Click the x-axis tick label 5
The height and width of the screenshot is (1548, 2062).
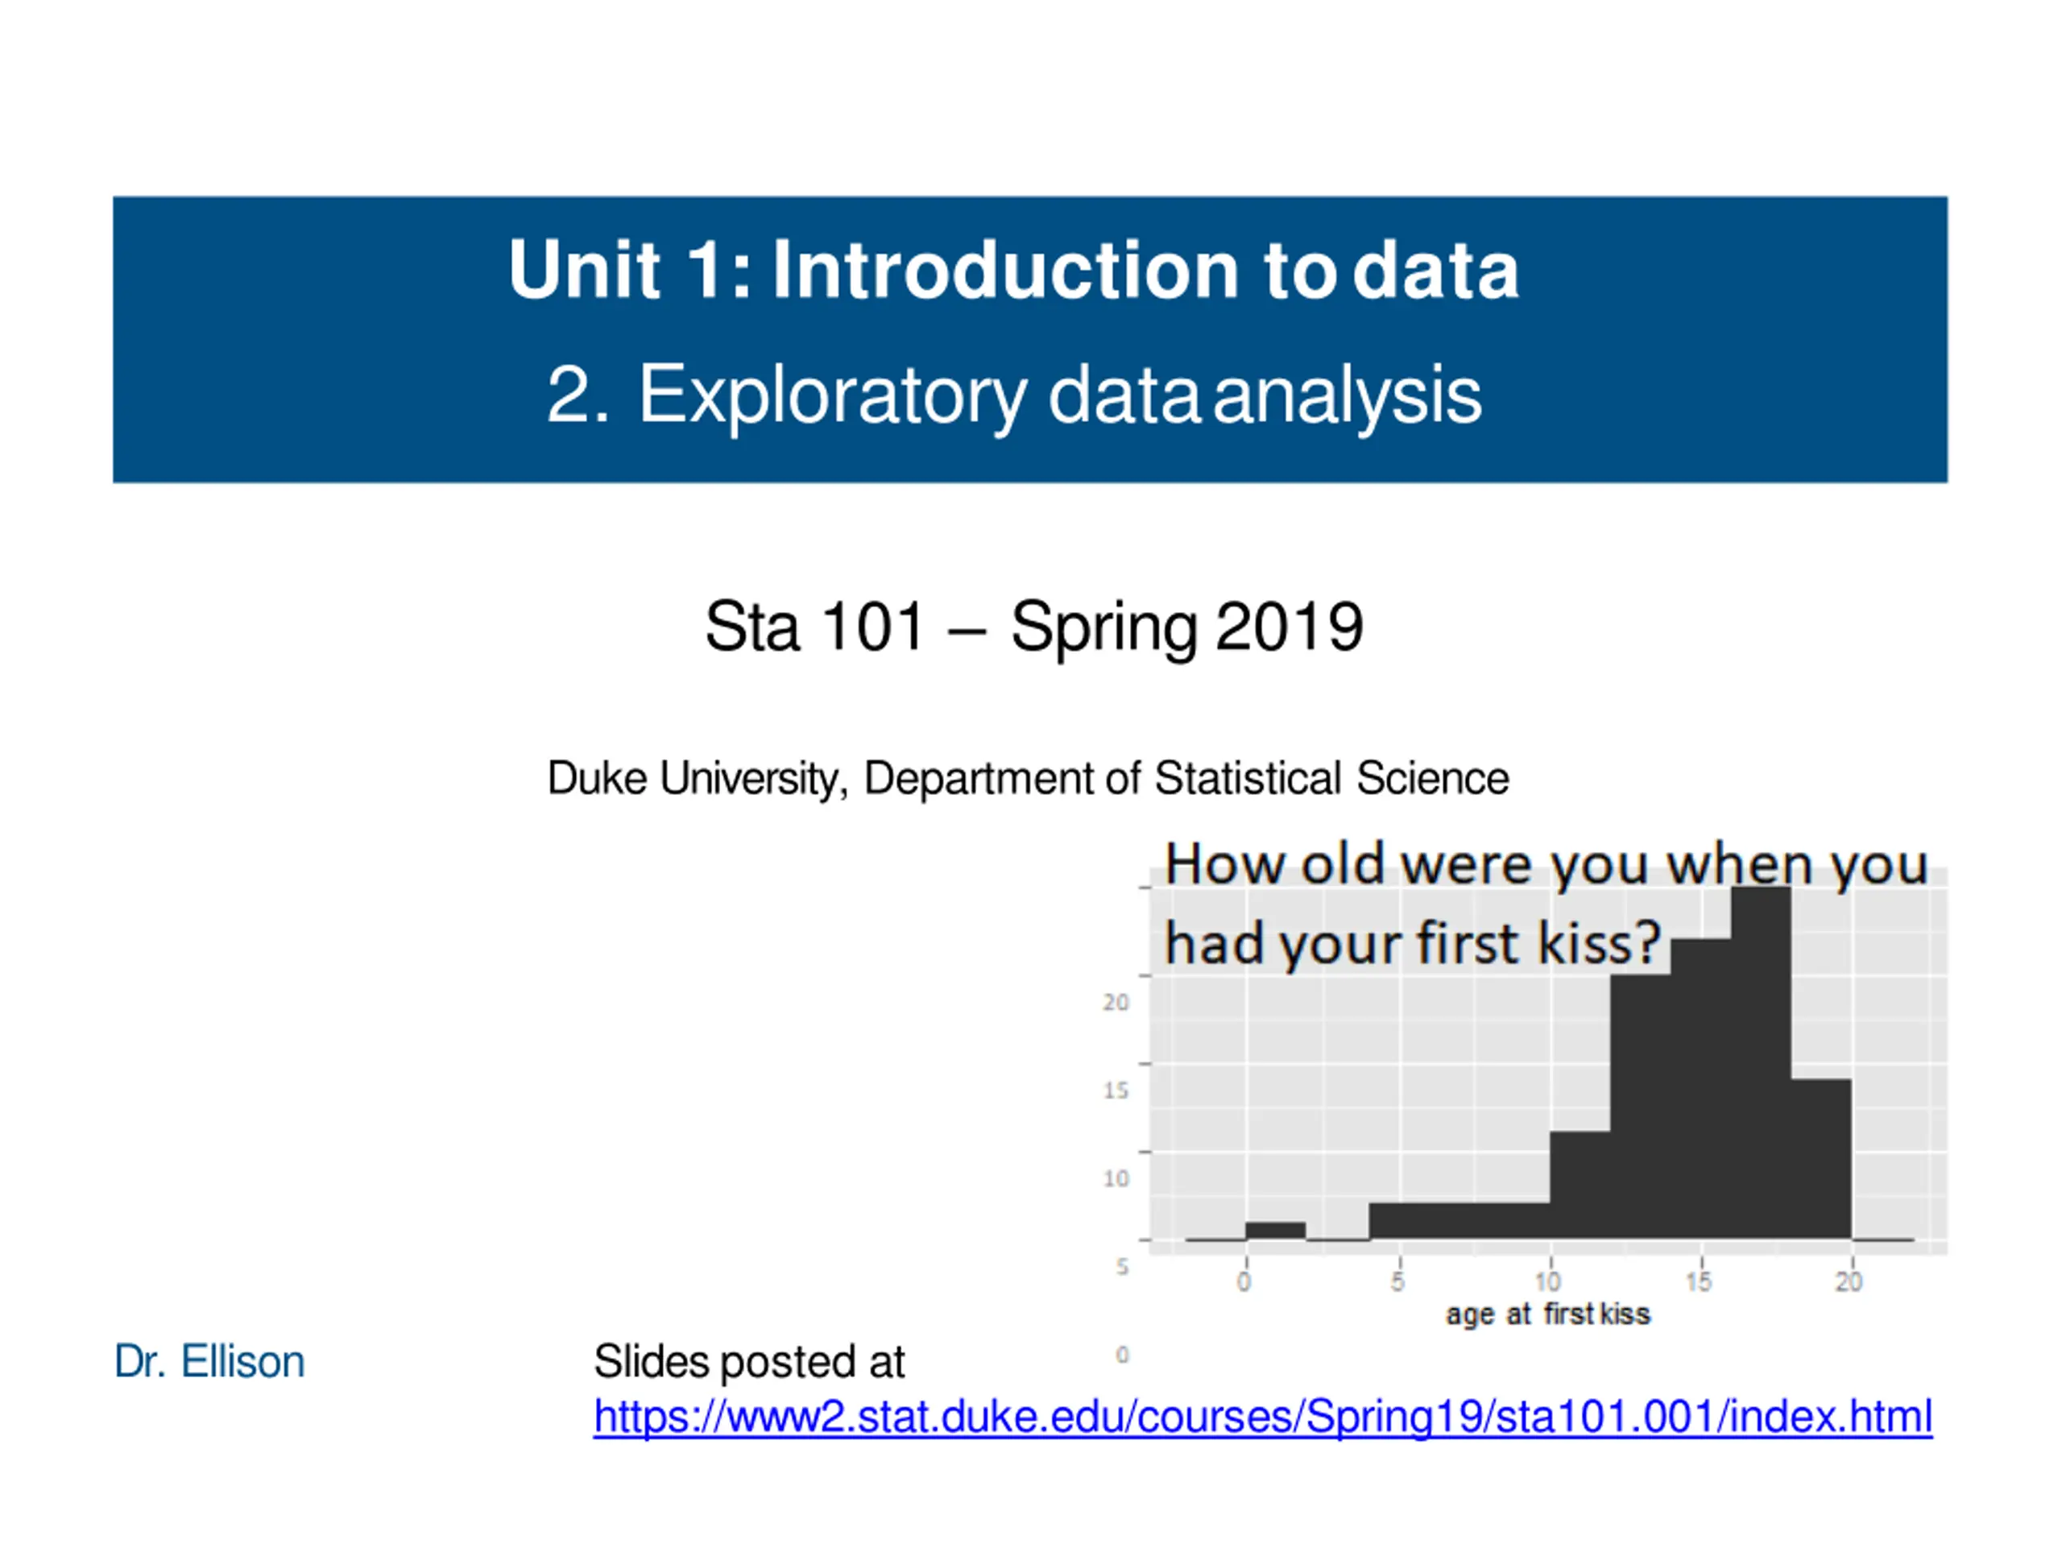pyautogui.click(x=1397, y=1281)
